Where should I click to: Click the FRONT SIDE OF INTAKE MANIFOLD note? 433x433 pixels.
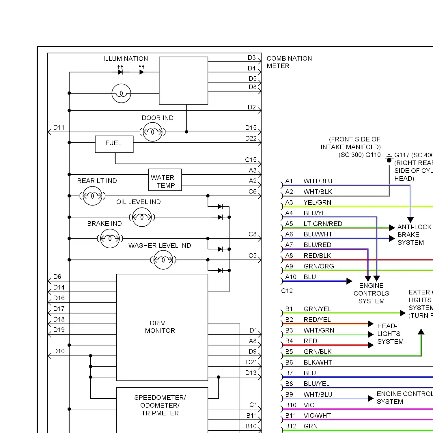pyautogui.click(x=351, y=143)
